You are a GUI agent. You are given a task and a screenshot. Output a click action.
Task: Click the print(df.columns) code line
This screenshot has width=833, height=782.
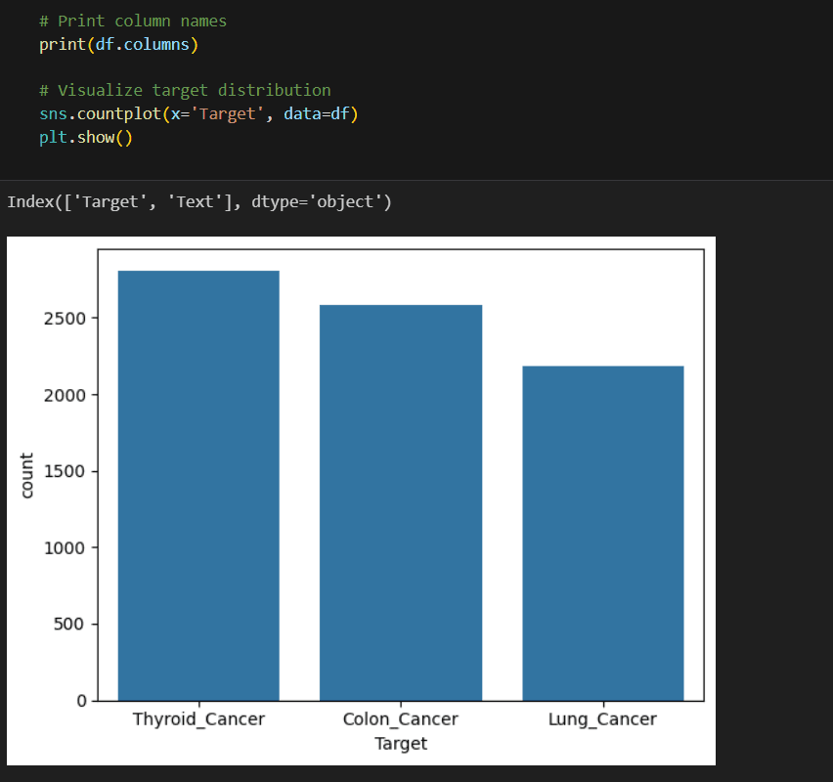tap(118, 45)
